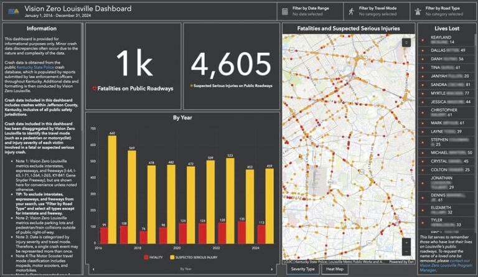Click the Lives Lost panel heading
The image size is (478, 277).
click(447, 29)
